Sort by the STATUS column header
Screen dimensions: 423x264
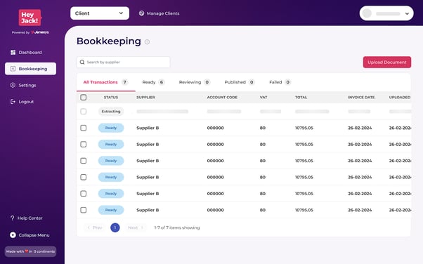pyautogui.click(x=111, y=98)
